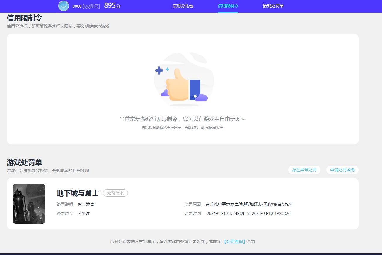Viewport: 382px width, 255px height.
Task: Click the 处罚结束 status badge
Action: click(x=115, y=193)
